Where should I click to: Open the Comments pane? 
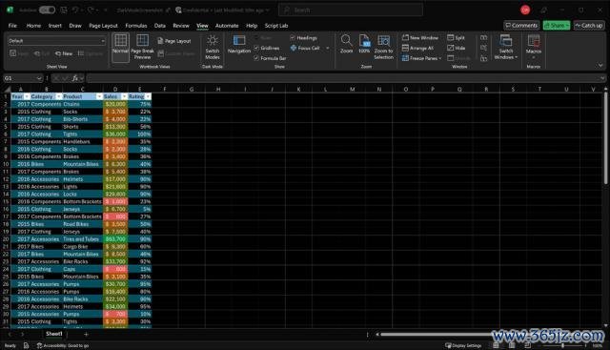pos(521,26)
